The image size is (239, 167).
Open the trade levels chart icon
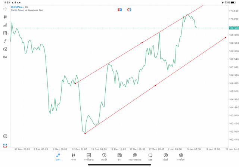tap(5, 25)
